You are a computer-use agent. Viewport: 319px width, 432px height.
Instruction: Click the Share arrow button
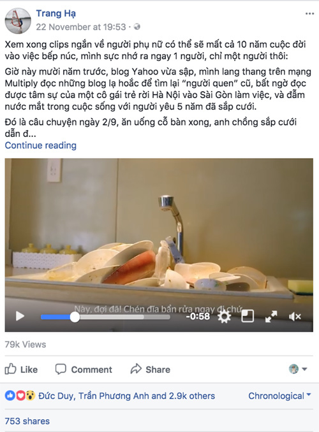click(x=150, y=369)
